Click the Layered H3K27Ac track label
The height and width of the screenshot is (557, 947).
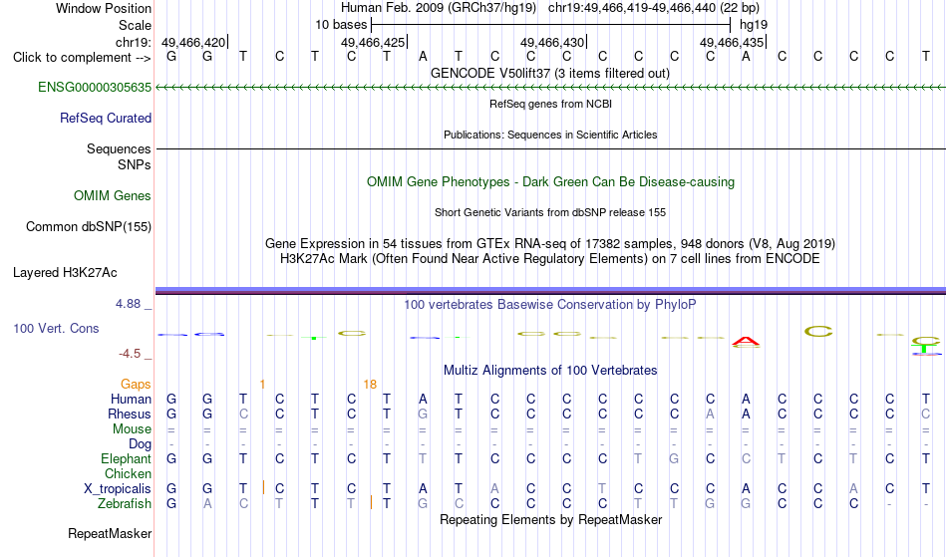click(x=65, y=273)
